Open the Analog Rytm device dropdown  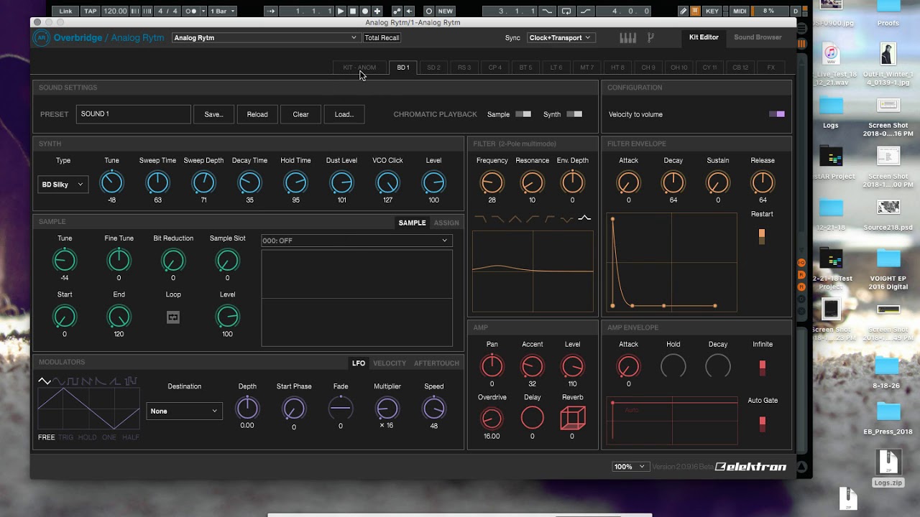tap(265, 37)
